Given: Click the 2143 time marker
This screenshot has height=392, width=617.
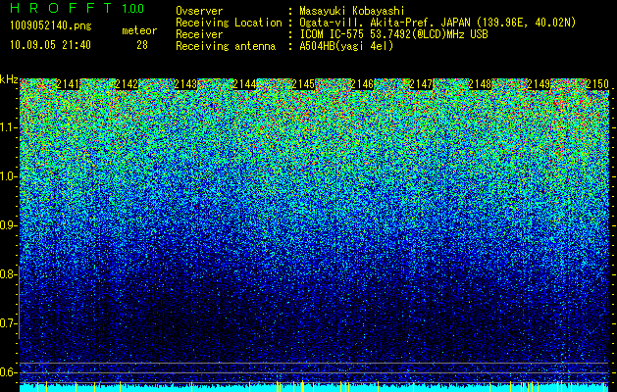Looking at the screenshot, I should (x=185, y=84).
